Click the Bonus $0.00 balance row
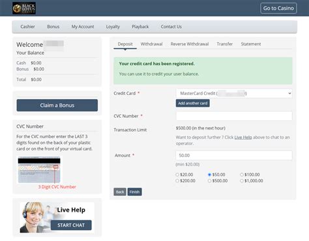 pyautogui.click(x=30, y=69)
